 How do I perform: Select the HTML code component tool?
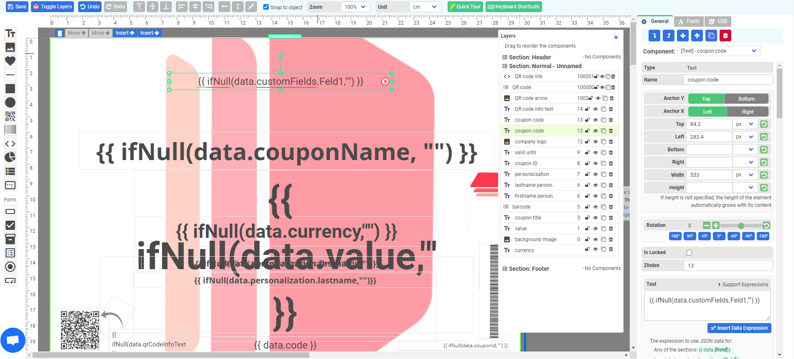(10, 143)
